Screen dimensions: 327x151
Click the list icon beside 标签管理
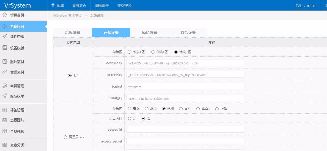4,110
